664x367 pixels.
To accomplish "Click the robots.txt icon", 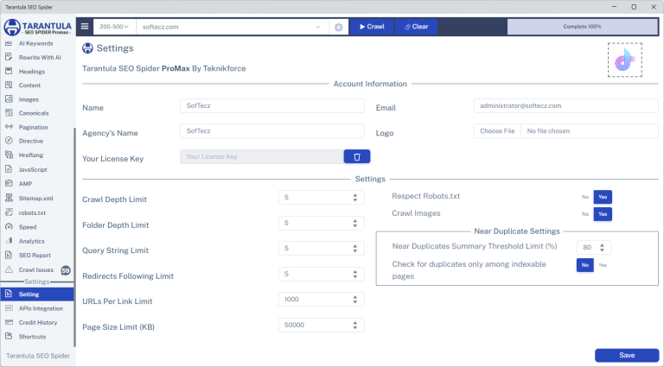I will pyautogui.click(x=9, y=212).
